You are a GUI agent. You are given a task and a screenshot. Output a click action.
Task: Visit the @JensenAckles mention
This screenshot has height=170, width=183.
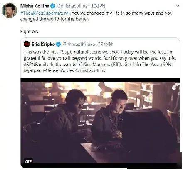[58, 70]
